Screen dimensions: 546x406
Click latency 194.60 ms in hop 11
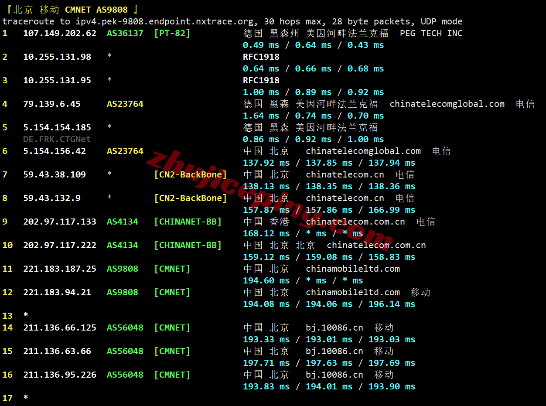pos(266,280)
